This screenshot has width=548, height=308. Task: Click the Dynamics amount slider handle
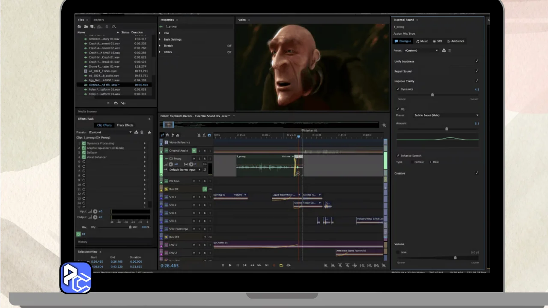432,95
